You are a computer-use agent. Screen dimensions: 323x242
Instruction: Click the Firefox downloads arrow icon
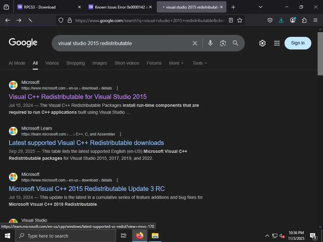(281, 20)
